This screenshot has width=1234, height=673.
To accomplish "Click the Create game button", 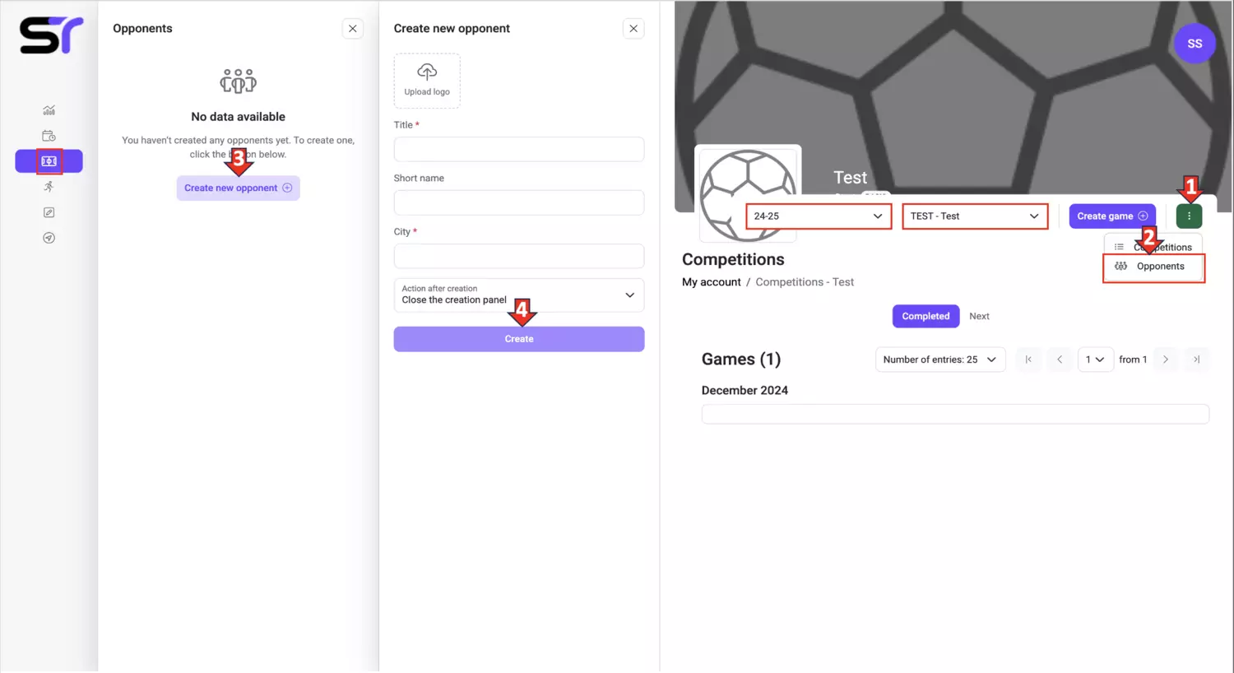I will click(1112, 216).
